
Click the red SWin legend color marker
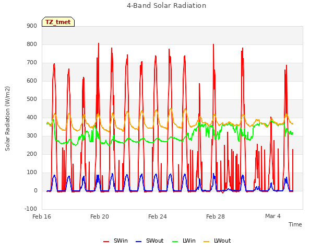click(x=106, y=242)
